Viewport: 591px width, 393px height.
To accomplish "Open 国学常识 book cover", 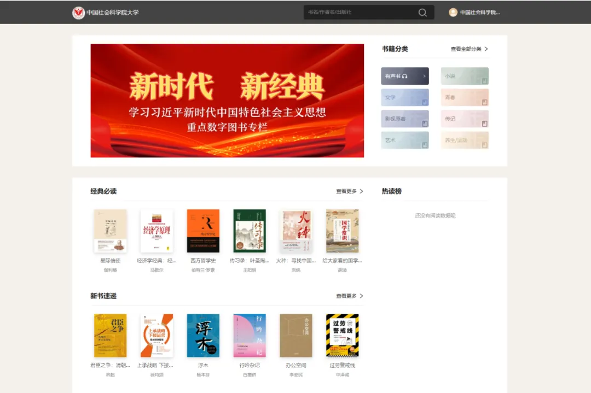I will click(x=342, y=231).
